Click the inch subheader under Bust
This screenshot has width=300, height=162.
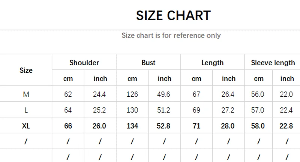(164, 78)
